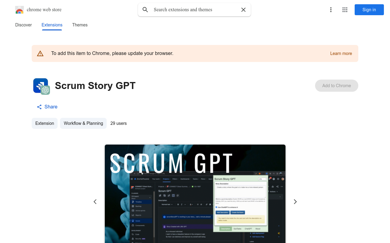Focus the Search extensions and themes field

(194, 10)
